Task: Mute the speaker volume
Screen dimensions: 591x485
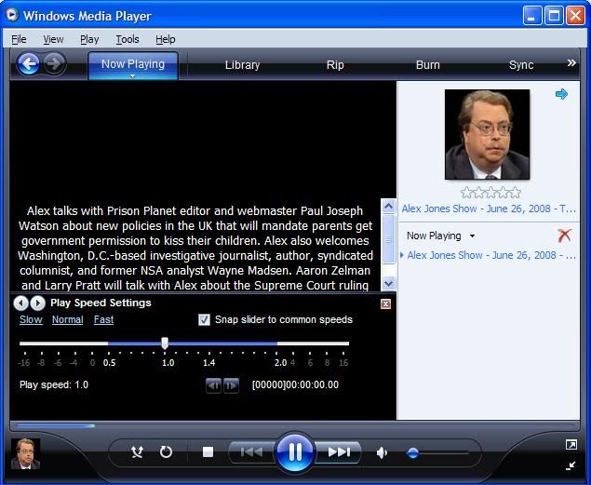Action: click(382, 452)
